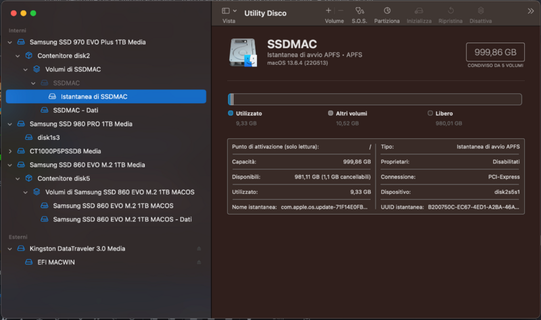Select EFI MACWIN volume
This screenshot has height=320, width=541.
(x=56, y=262)
